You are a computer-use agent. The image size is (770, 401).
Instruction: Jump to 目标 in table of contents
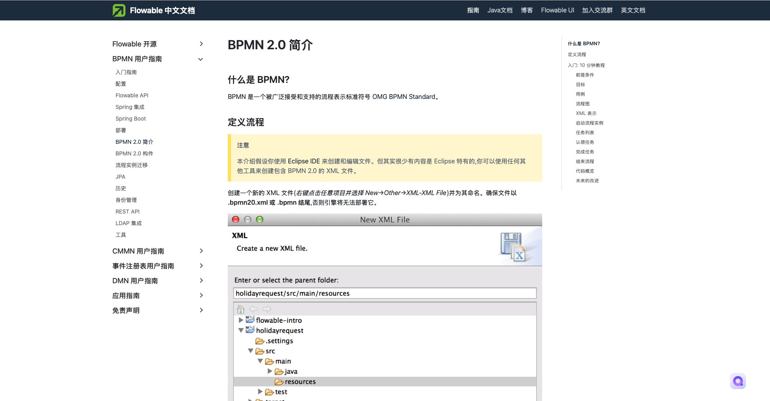tap(580, 85)
